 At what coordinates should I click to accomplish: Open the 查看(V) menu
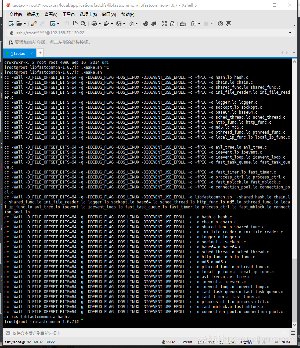[x=51, y=14]
